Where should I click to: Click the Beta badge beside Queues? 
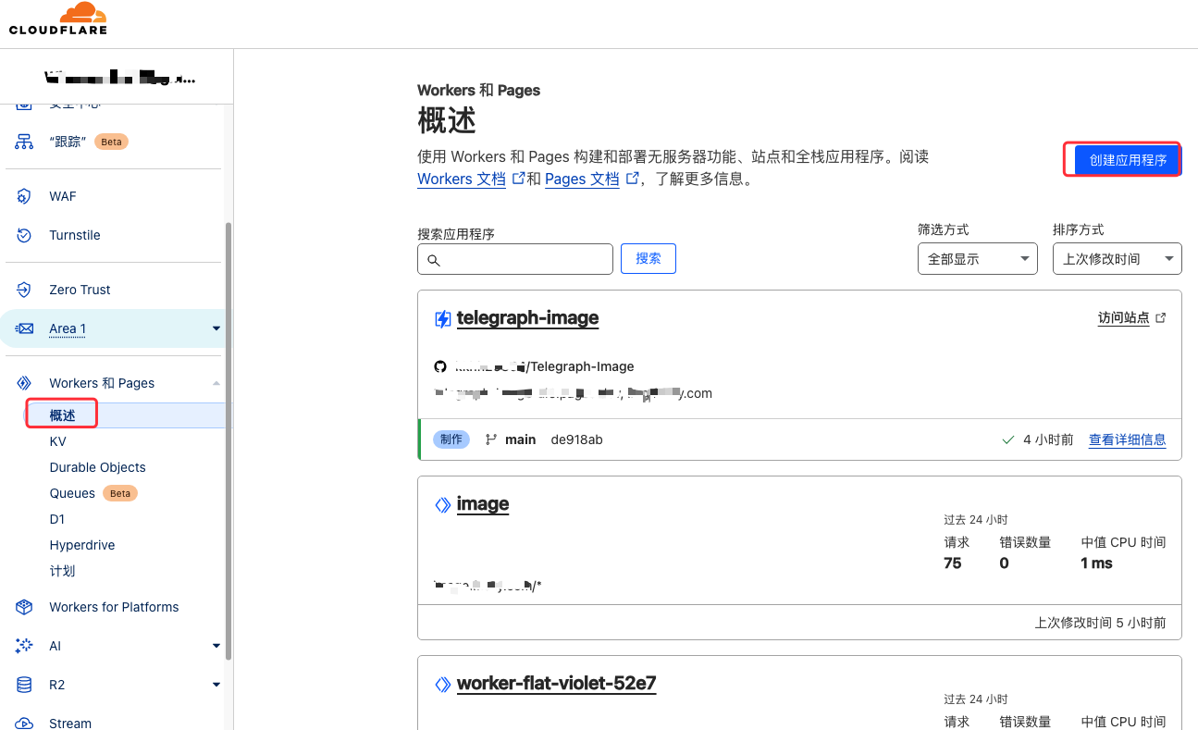(120, 493)
